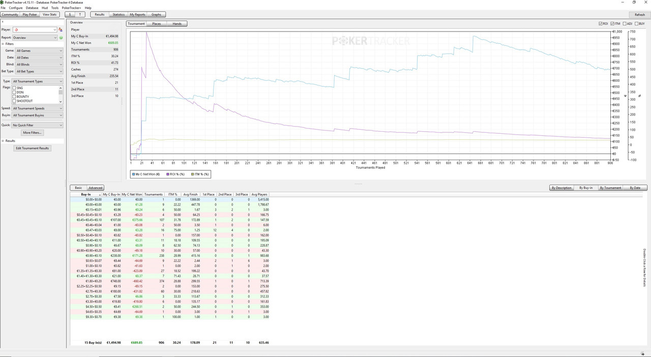Open the Hud menu

(x=45, y=8)
